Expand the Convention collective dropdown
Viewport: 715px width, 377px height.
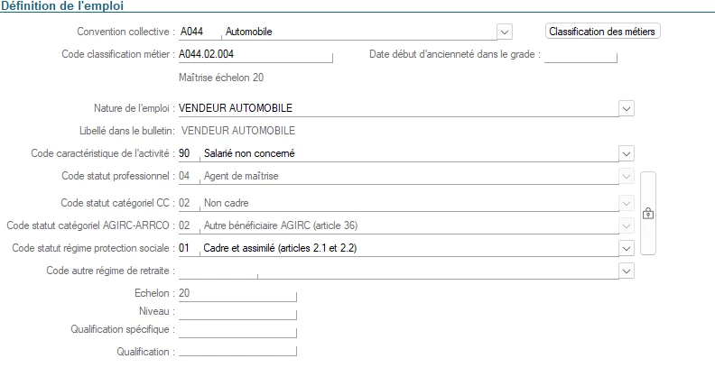coord(505,32)
